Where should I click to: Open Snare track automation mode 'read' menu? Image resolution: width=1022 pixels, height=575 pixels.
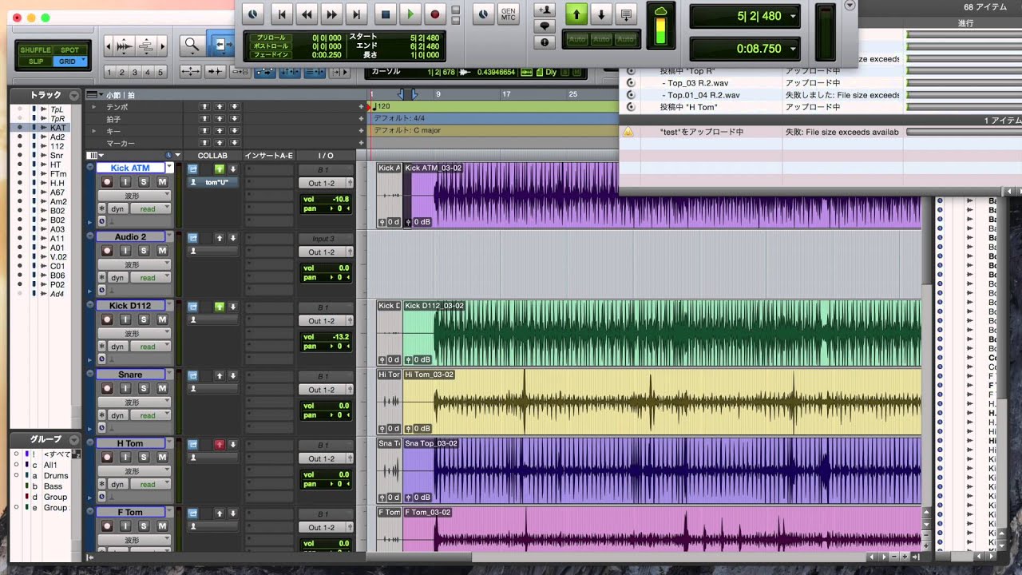click(x=150, y=415)
